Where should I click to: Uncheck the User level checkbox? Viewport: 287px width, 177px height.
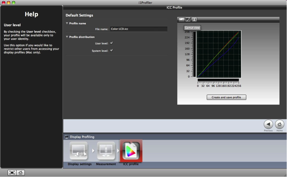point(112,43)
